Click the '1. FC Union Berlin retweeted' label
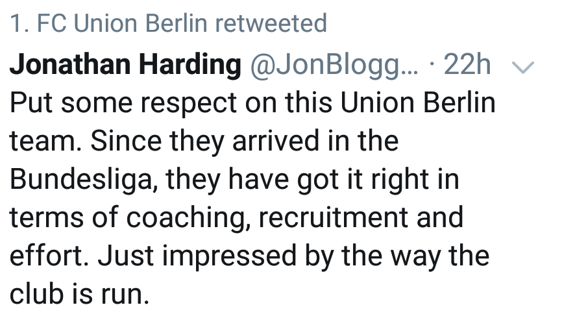This screenshot has height=329, width=562. click(x=168, y=24)
